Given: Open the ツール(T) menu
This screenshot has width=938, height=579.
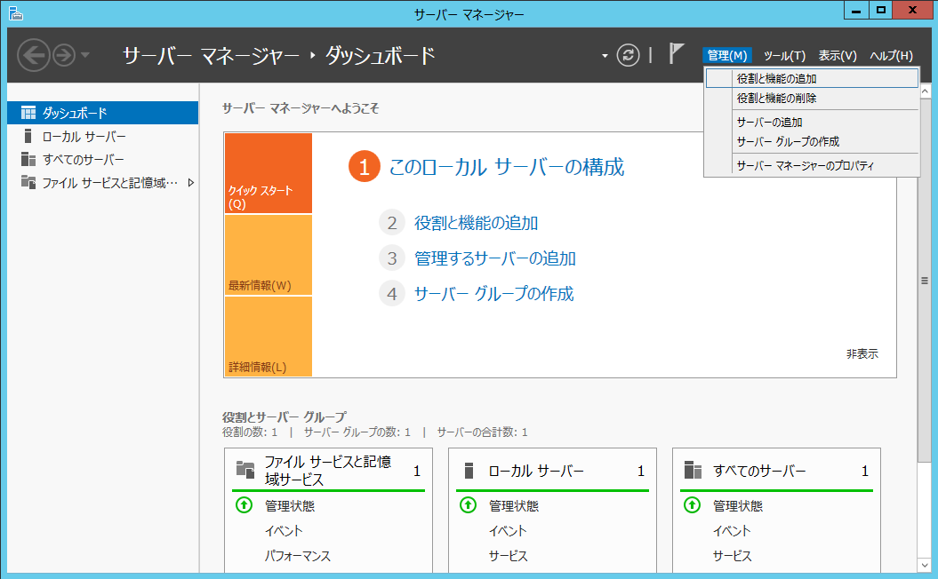Looking at the screenshot, I should coord(784,55).
